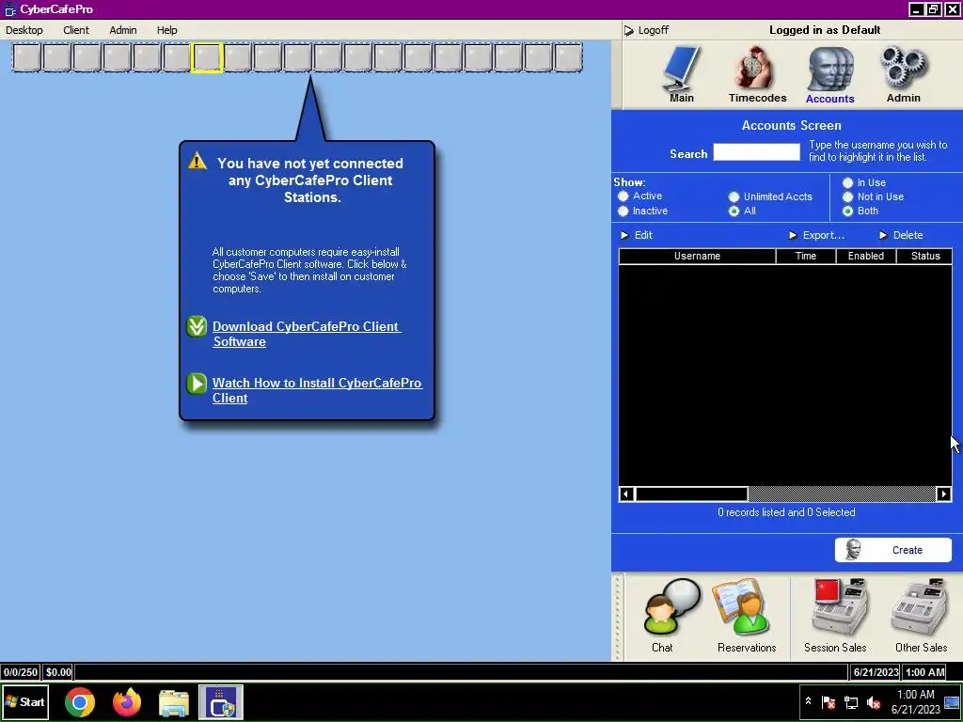This screenshot has height=722, width=963.
Task: Switch to the Accounts heads panel
Action: [x=829, y=75]
